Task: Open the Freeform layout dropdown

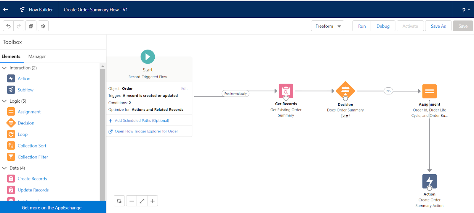Action: (x=328, y=26)
